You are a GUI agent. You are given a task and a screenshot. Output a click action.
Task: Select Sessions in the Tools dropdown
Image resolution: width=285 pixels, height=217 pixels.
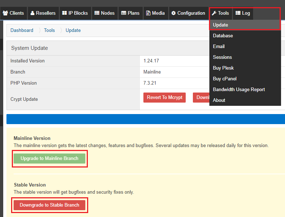coord(245,57)
